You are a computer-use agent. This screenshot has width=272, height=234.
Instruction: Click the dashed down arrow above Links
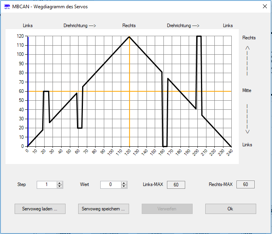(x=248, y=119)
